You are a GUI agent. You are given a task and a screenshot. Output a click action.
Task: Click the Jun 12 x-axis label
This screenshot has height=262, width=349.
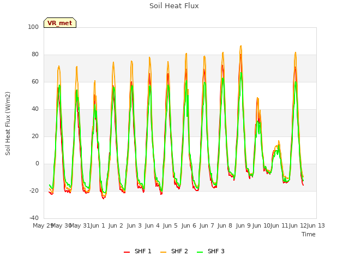(298, 225)
